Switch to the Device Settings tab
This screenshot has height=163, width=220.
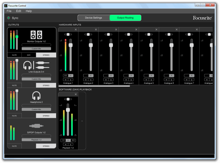pyautogui.click(x=93, y=18)
